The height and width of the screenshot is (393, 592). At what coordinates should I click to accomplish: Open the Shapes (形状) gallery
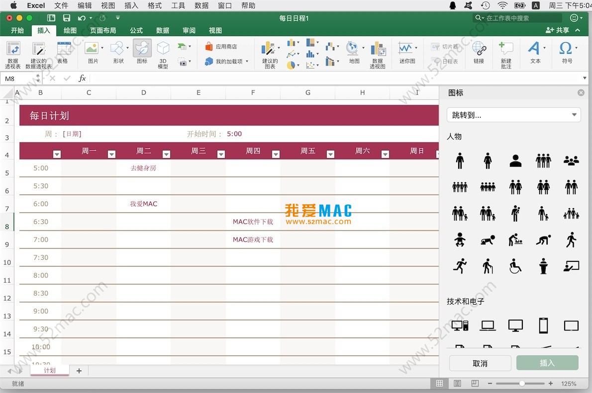point(118,53)
